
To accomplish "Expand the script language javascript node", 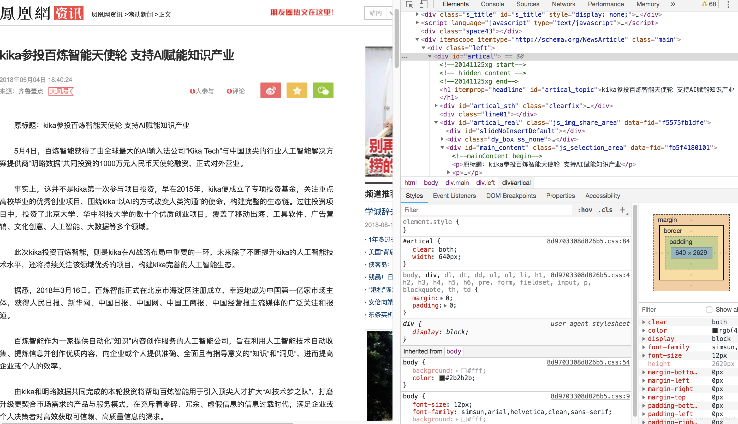I will (417, 22).
